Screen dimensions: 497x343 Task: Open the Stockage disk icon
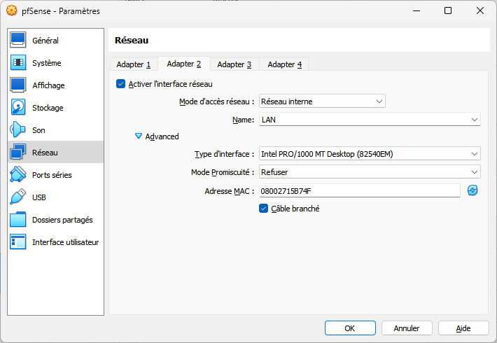point(17,108)
